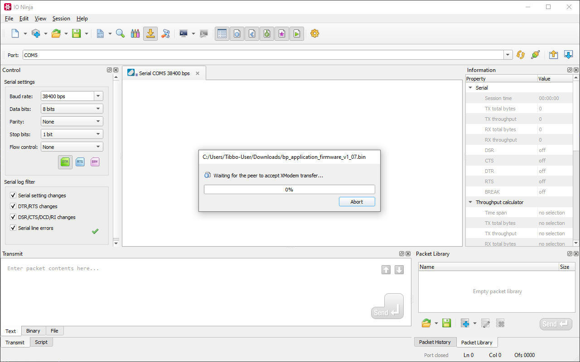Click the Send button in Transmit pane
The height and width of the screenshot is (362, 580).
[x=387, y=306]
